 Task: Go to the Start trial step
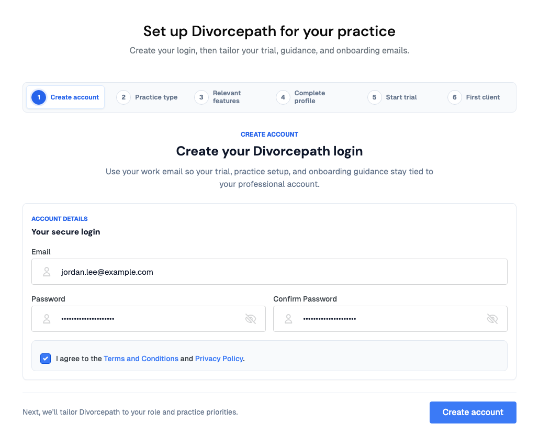click(x=392, y=97)
